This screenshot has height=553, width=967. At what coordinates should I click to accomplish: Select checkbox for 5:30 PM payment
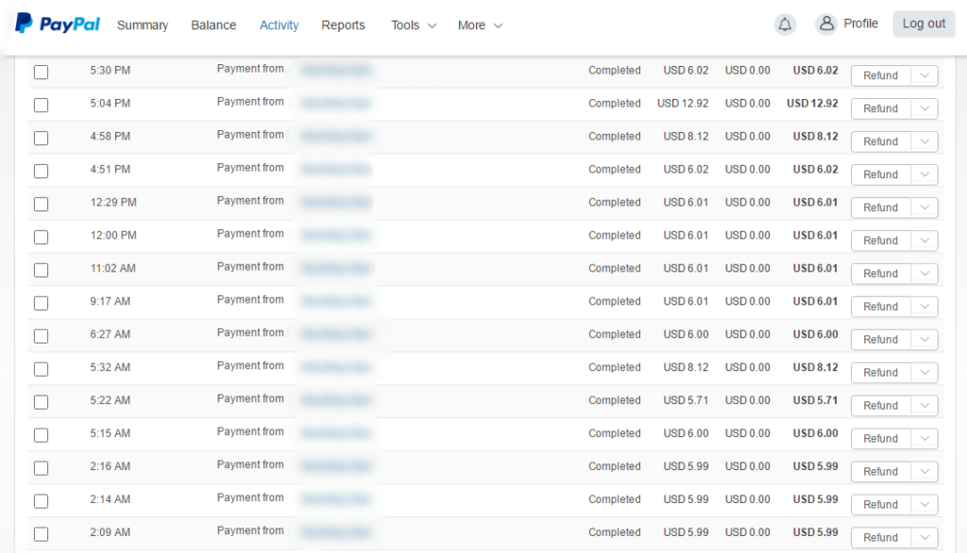pos(42,72)
